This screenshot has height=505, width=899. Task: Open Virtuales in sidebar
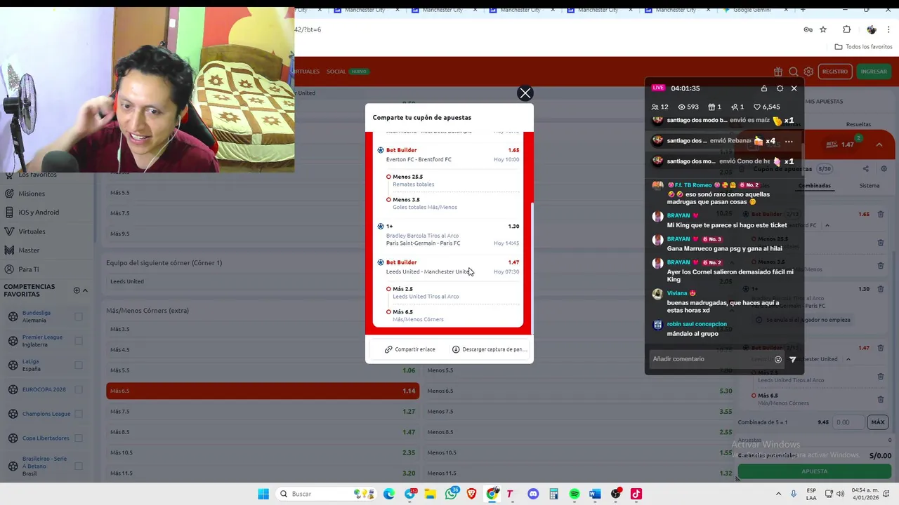(x=32, y=231)
